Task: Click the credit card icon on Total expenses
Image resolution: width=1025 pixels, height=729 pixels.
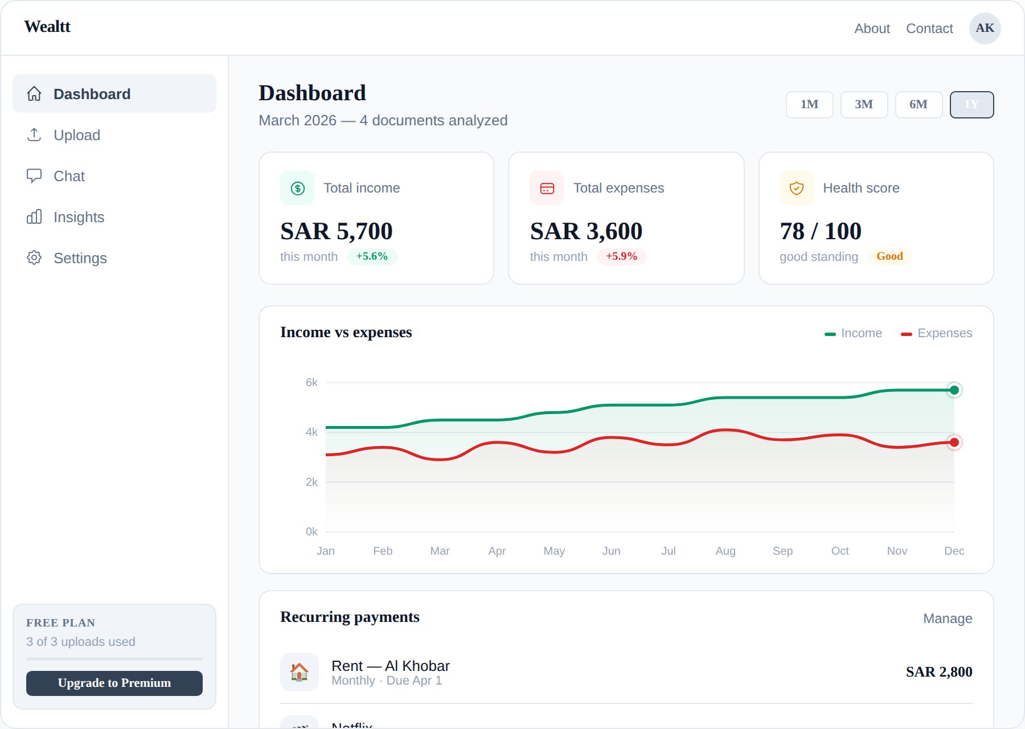Action: tap(546, 187)
